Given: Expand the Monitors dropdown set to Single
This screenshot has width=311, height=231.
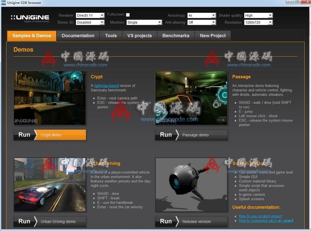Looking at the screenshot, I should click(144, 22).
